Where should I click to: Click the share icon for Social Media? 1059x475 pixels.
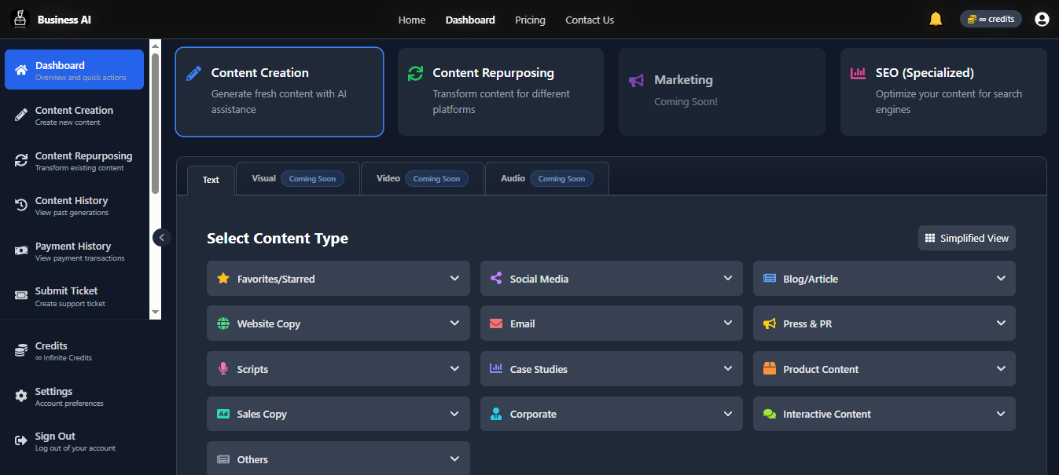[496, 279]
